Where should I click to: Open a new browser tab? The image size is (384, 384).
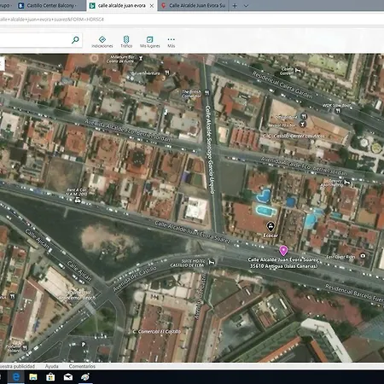[235, 5]
